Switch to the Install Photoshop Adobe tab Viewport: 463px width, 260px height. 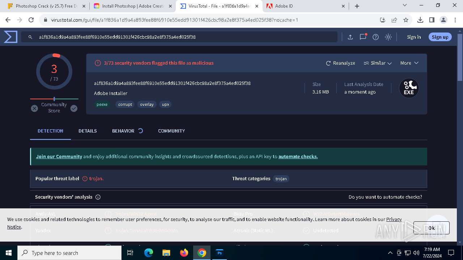point(132,6)
